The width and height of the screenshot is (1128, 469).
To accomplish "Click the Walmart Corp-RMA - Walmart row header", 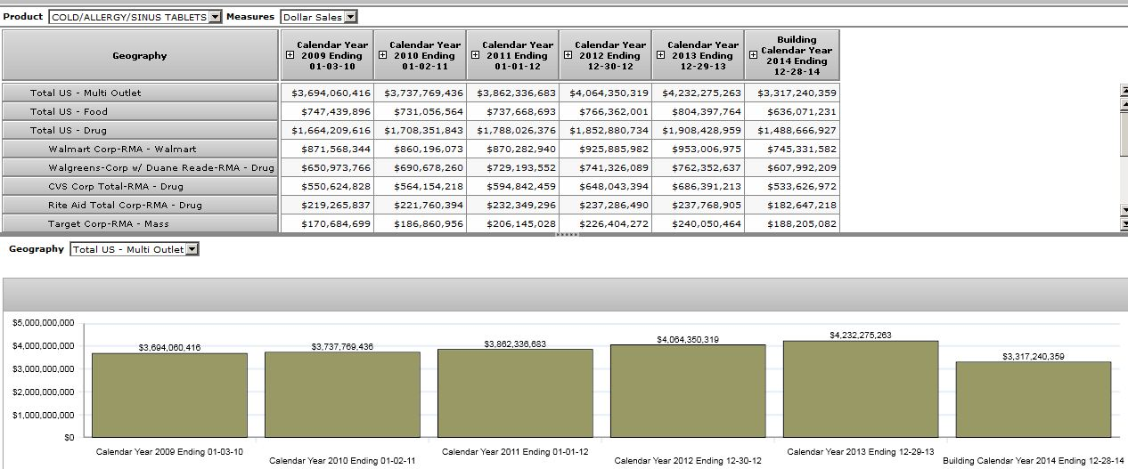I will 140,149.
